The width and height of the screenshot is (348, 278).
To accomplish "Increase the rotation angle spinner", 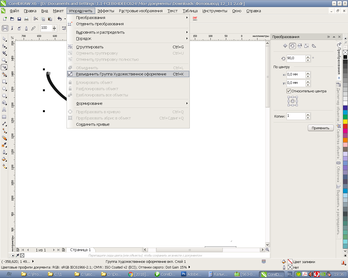I will pyautogui.click(x=308, y=57).
